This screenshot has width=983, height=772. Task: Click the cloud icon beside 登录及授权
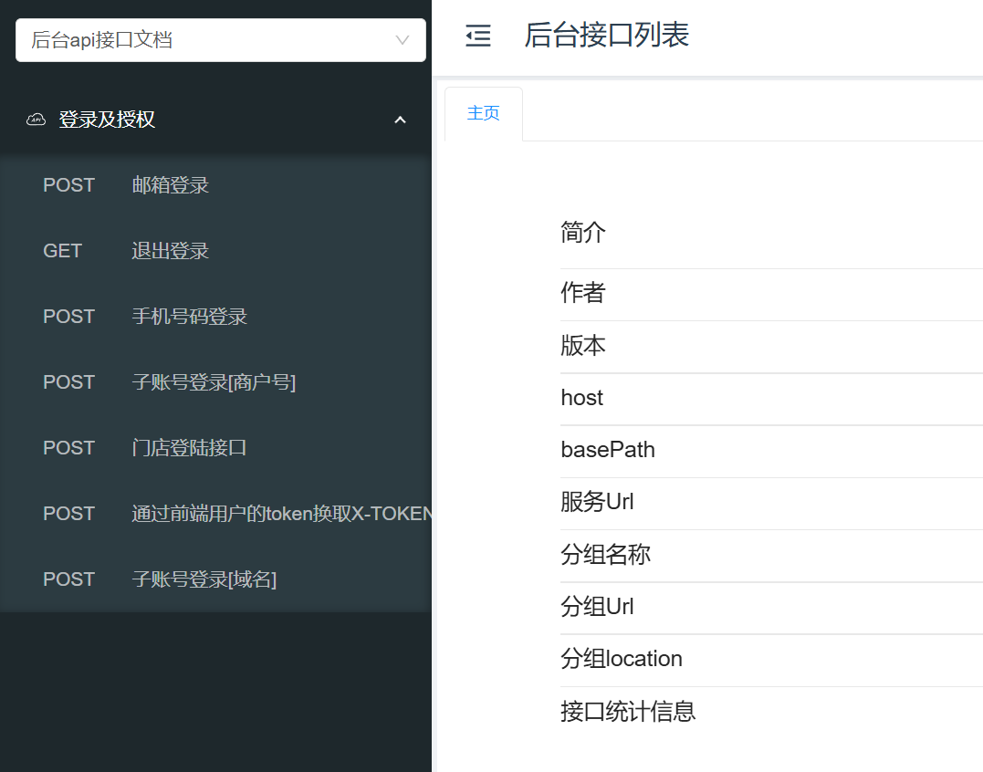pos(37,120)
